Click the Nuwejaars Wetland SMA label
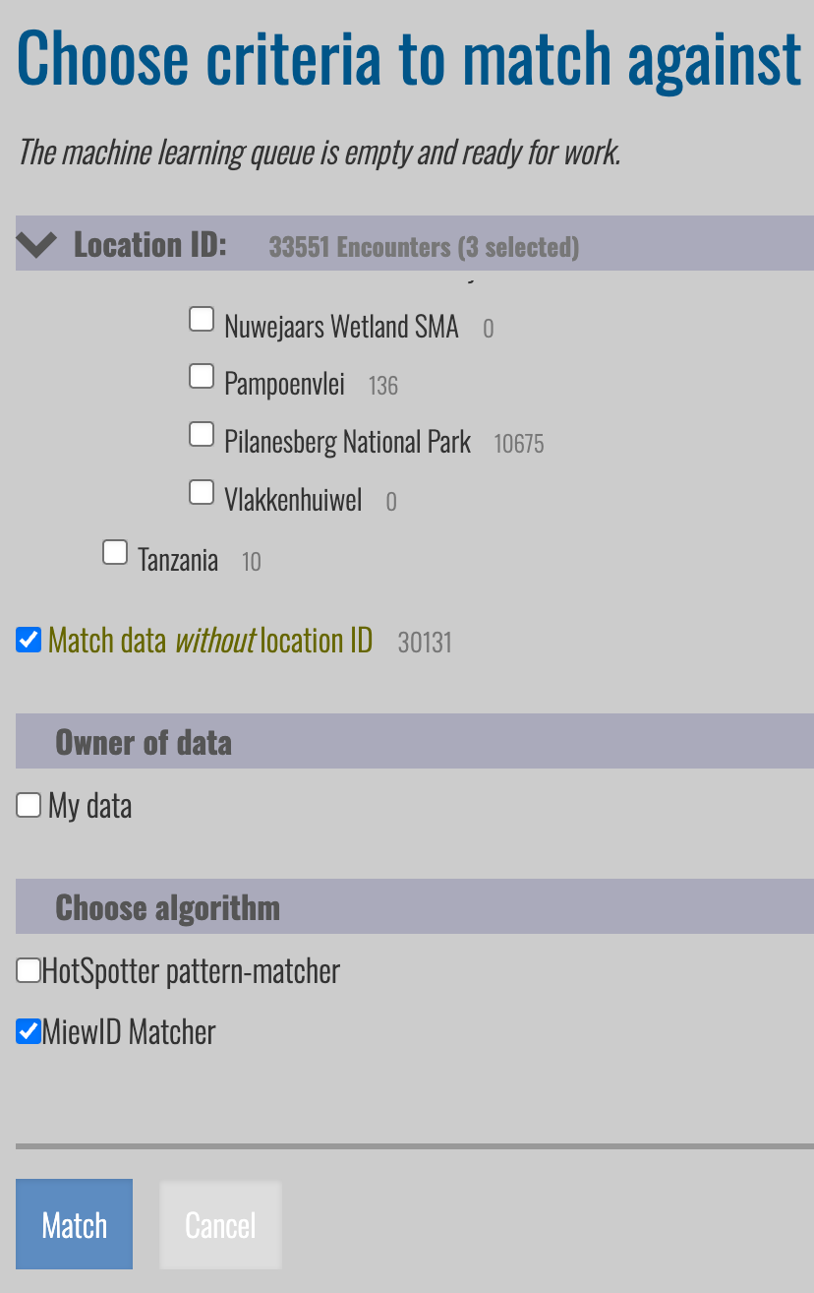The height and width of the screenshot is (1293, 814). pos(341,327)
